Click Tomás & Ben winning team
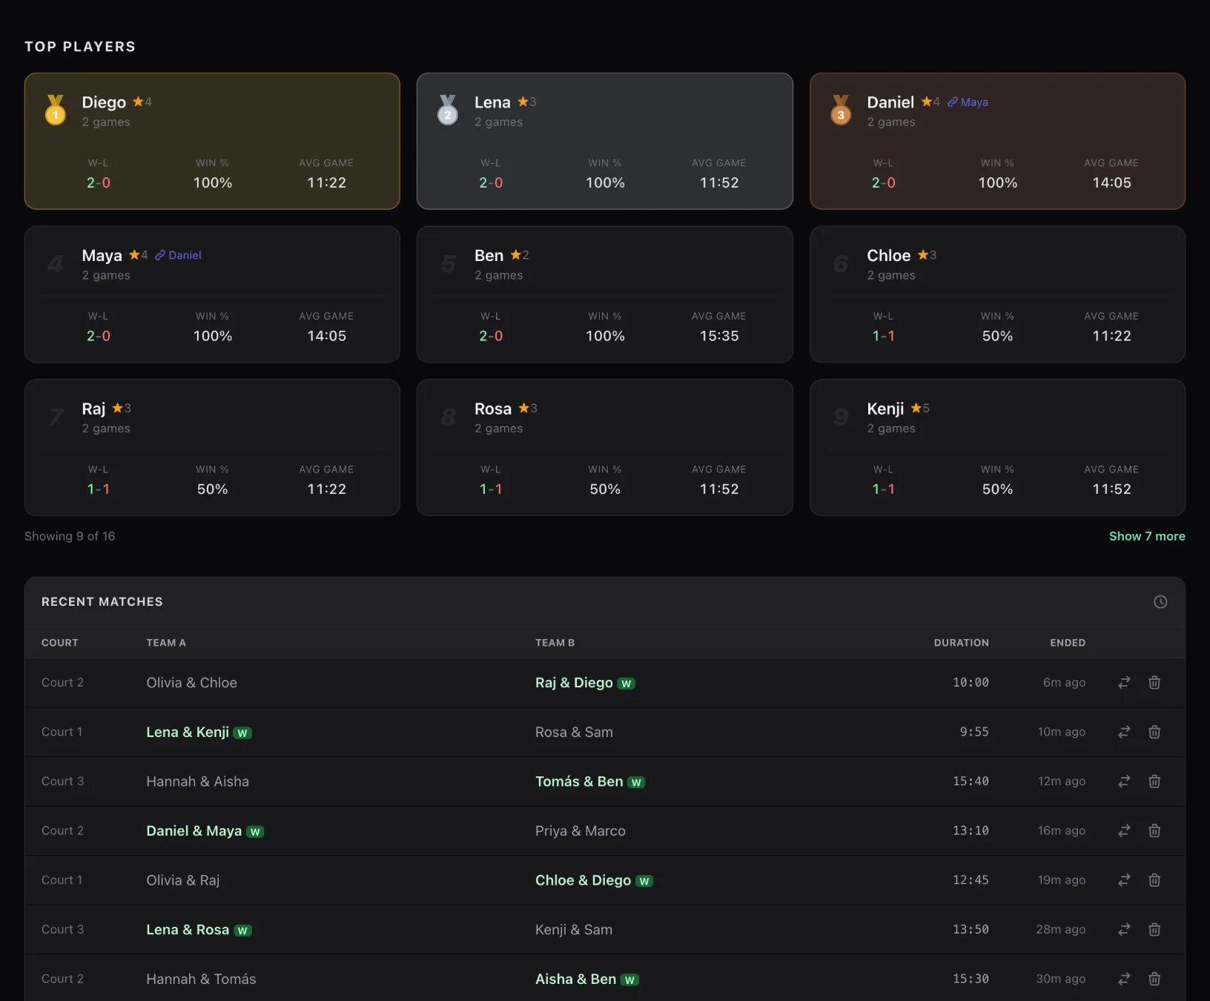This screenshot has width=1210, height=1001. click(579, 782)
